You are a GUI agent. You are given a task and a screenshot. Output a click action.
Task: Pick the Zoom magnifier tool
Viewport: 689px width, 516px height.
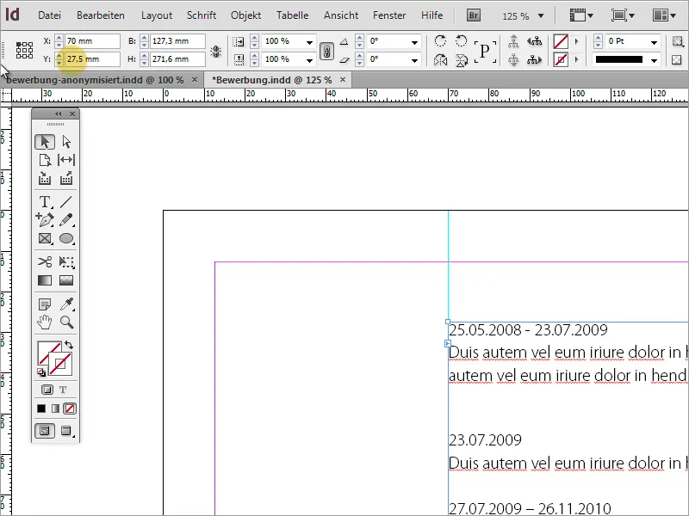click(x=66, y=322)
